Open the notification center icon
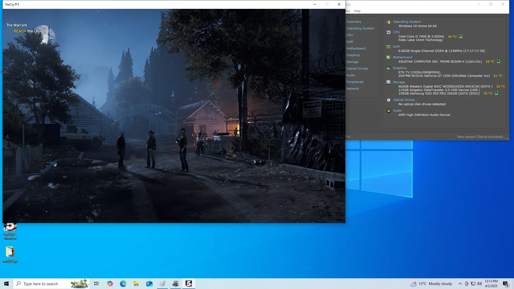514x289 pixels. pyautogui.click(x=506, y=284)
